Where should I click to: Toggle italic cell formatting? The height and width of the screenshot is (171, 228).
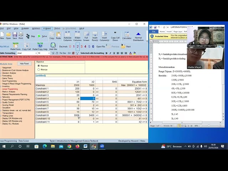(110, 53)
